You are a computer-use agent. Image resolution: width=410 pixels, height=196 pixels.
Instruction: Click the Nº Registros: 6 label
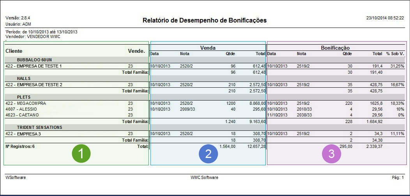point(19,146)
